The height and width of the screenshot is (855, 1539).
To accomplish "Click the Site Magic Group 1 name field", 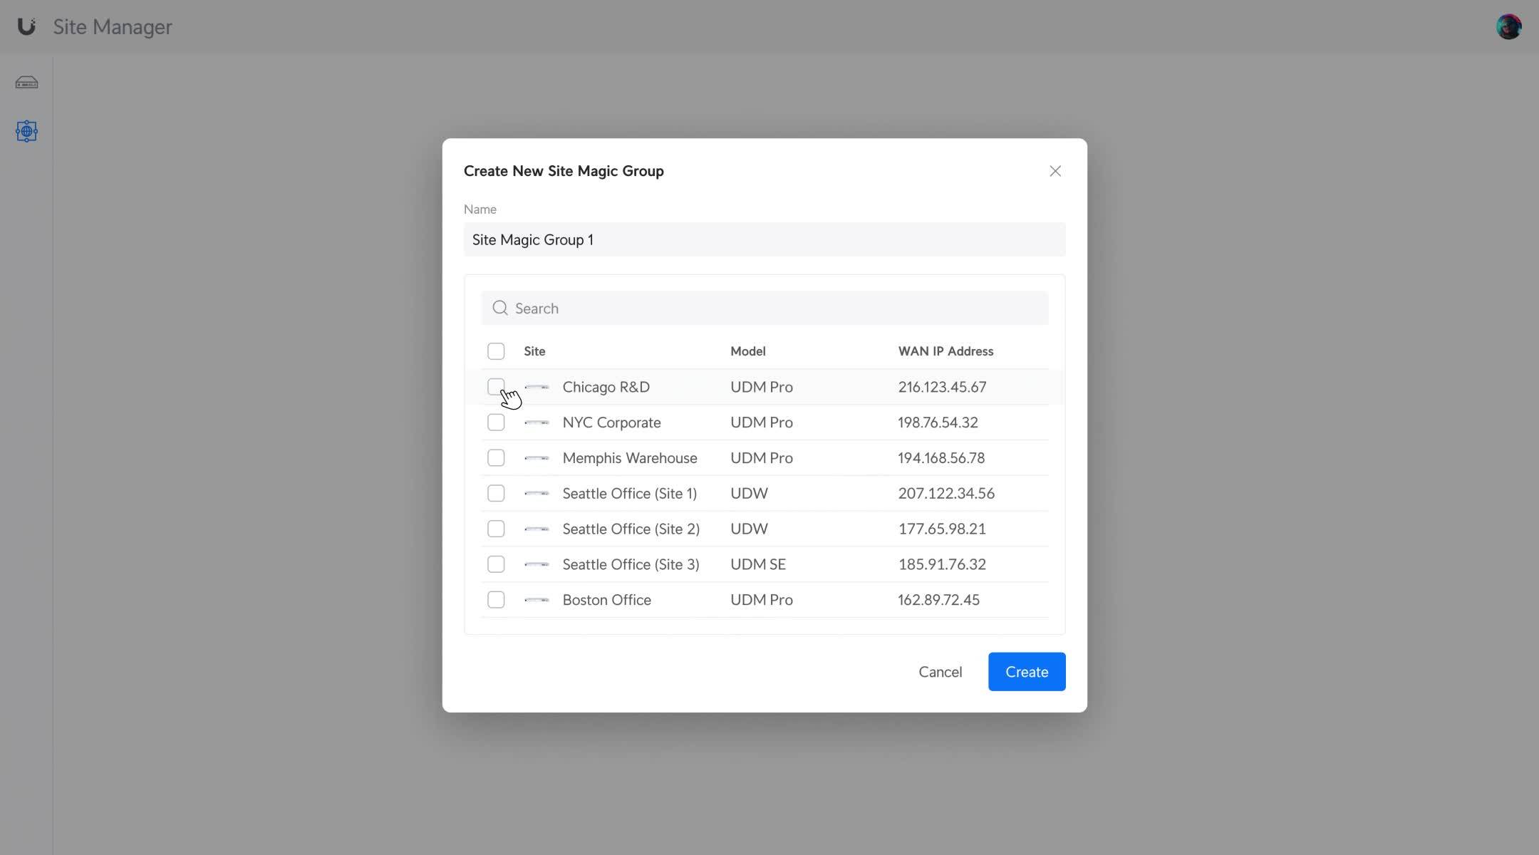I will pyautogui.click(x=765, y=239).
